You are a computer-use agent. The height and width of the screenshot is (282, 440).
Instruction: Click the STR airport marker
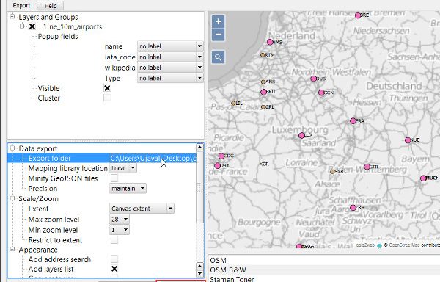[x=367, y=167]
